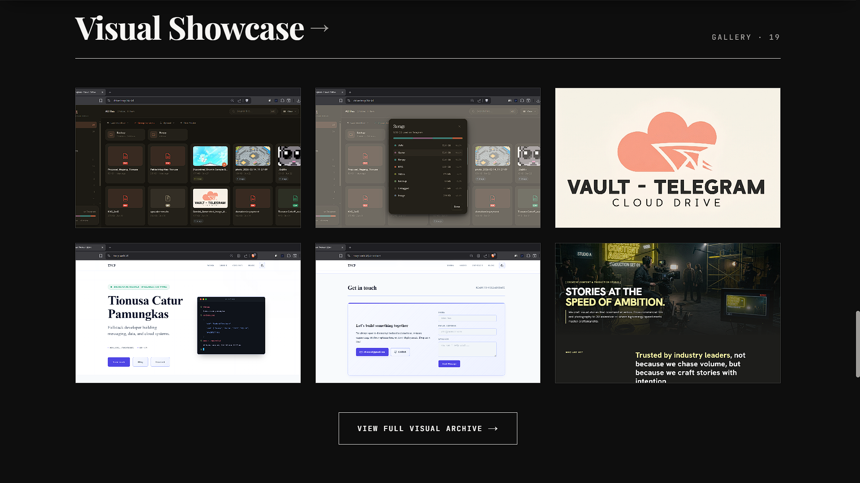
Task: Open the Storage dialog screenshot thumbnail
Action: pyautogui.click(x=428, y=158)
